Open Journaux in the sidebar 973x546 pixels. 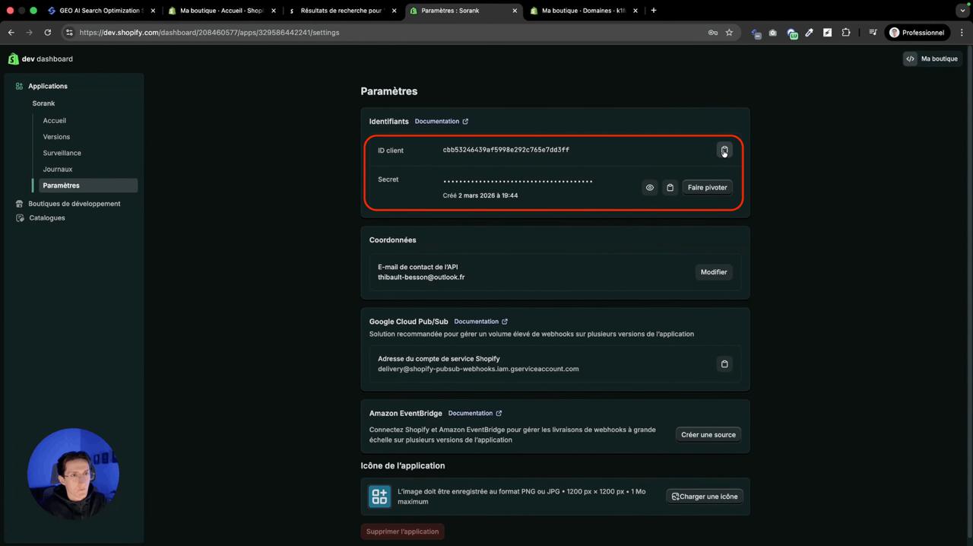pyautogui.click(x=58, y=169)
